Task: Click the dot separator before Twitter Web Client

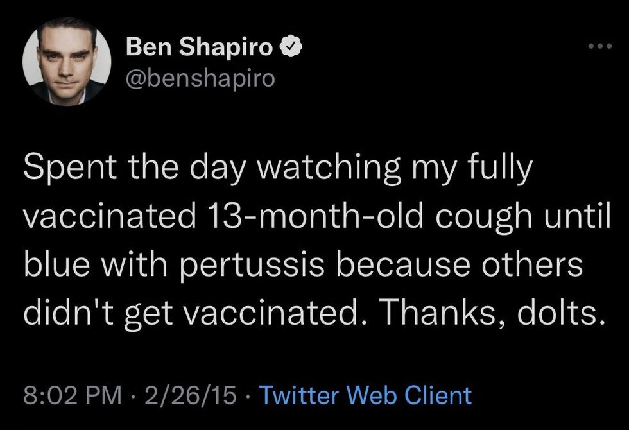Action: 248,396
